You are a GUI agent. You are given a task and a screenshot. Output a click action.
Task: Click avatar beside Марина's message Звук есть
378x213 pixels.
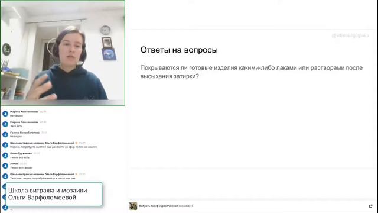click(x=5, y=124)
